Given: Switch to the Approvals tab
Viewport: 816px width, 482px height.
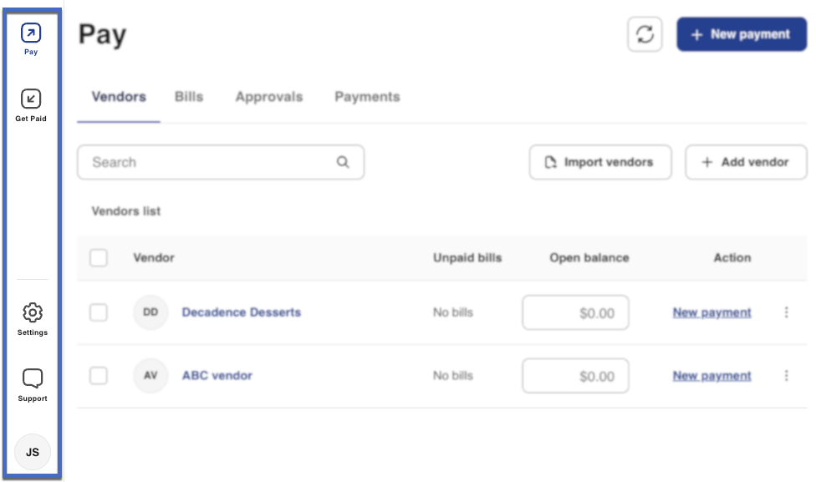Looking at the screenshot, I should click(x=268, y=97).
